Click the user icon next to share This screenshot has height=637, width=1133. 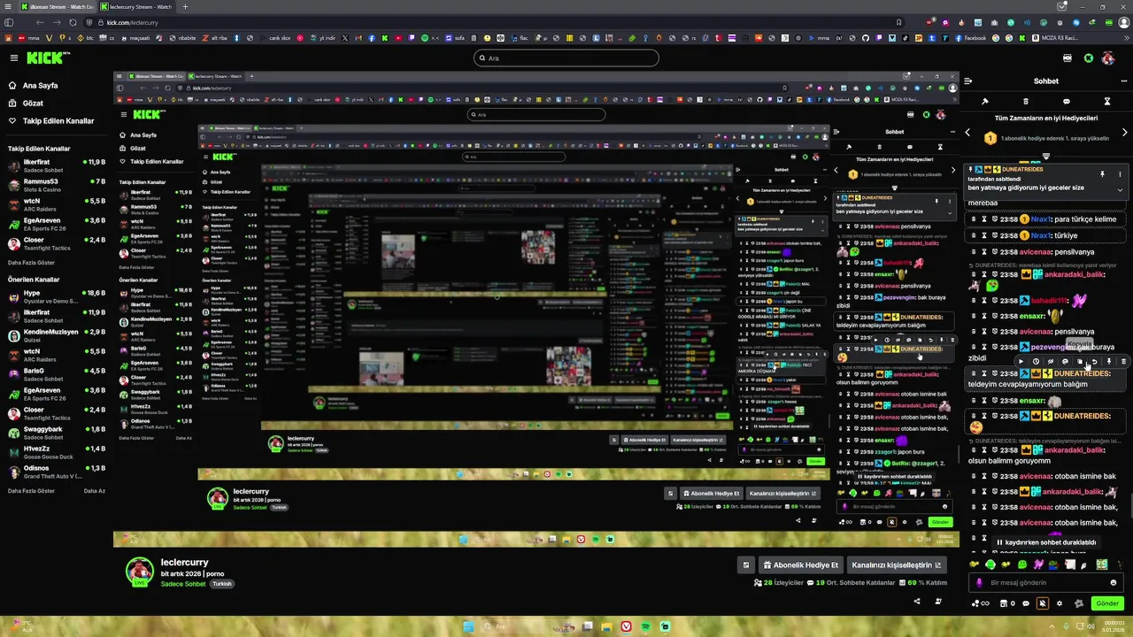(x=936, y=601)
